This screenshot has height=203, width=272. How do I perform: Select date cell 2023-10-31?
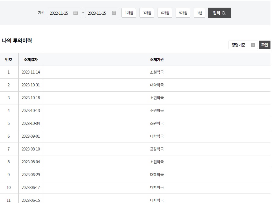pos(31,85)
